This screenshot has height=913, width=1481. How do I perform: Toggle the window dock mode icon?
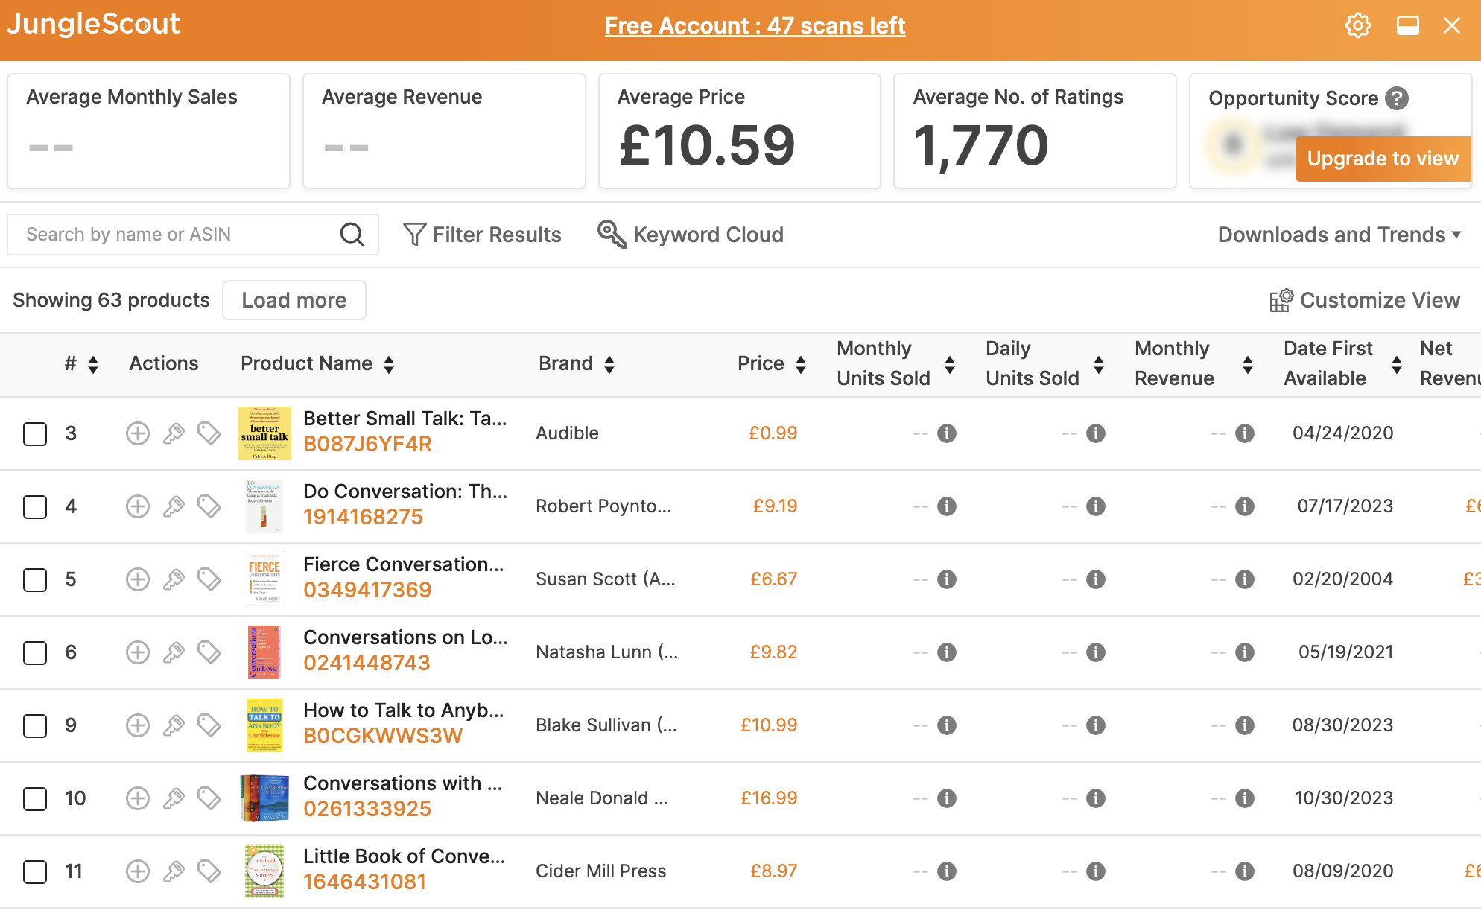[1407, 25]
